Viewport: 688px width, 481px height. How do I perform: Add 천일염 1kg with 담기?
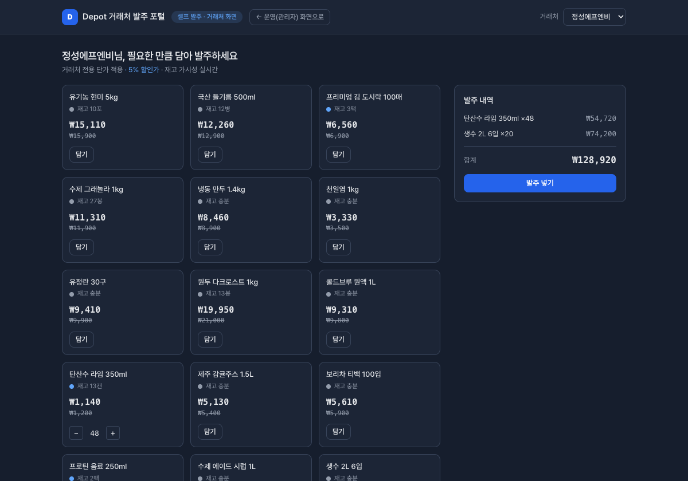(x=338, y=247)
